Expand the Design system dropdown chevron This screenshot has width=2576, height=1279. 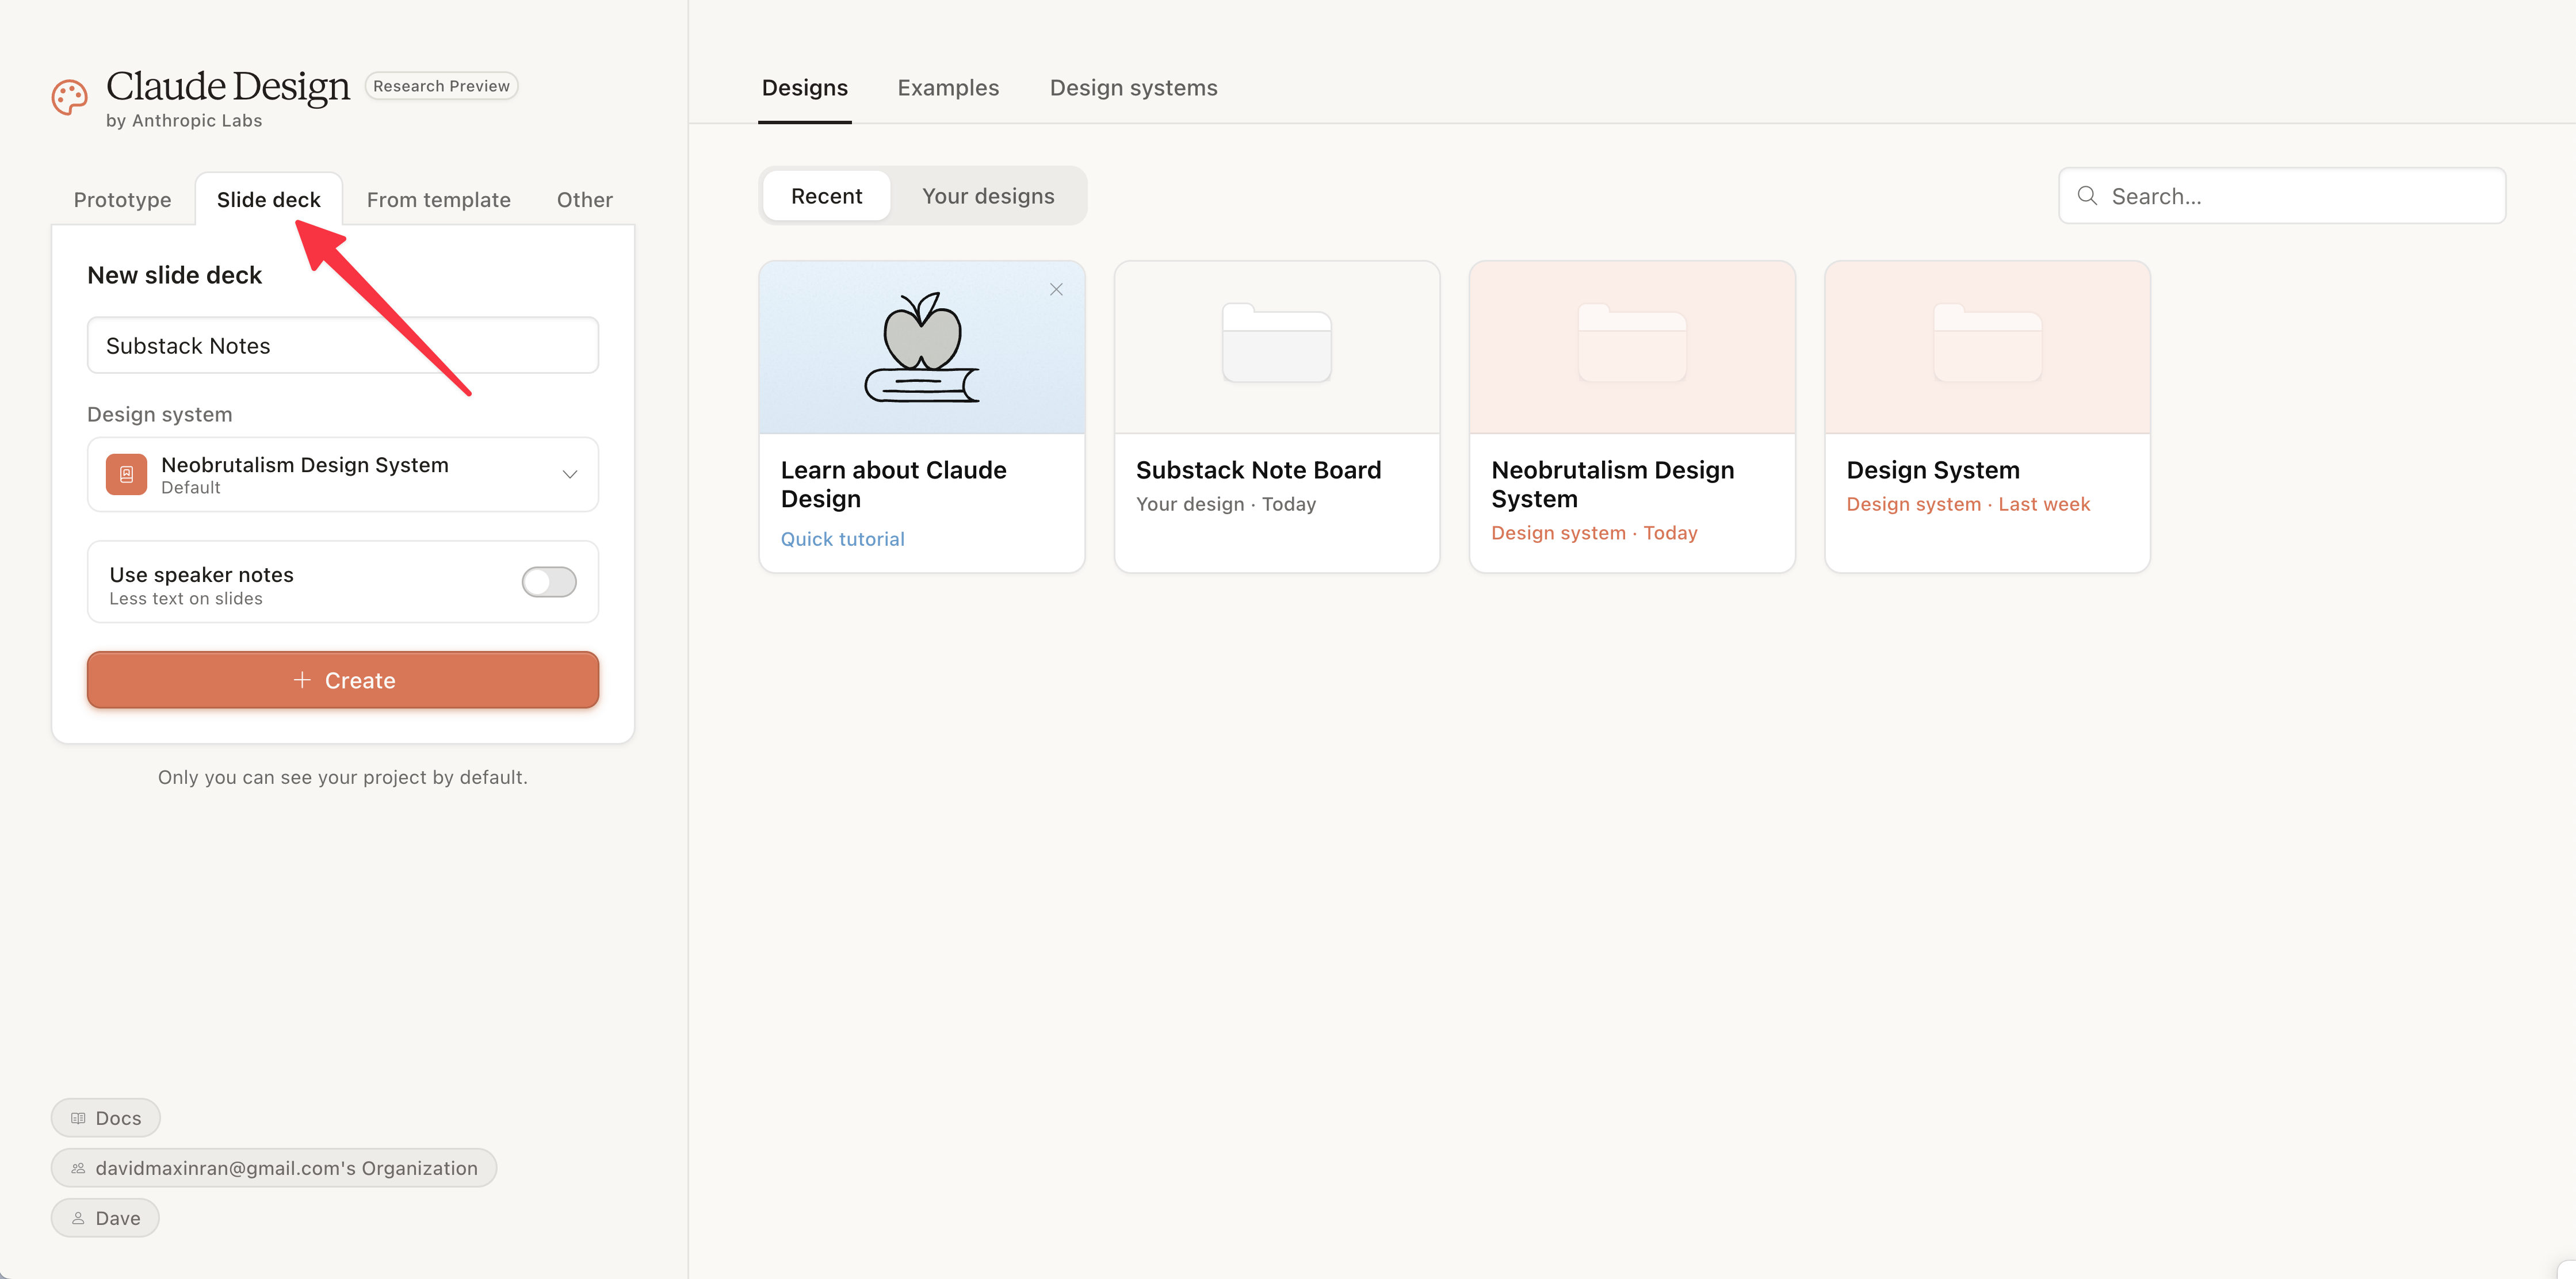tap(570, 475)
